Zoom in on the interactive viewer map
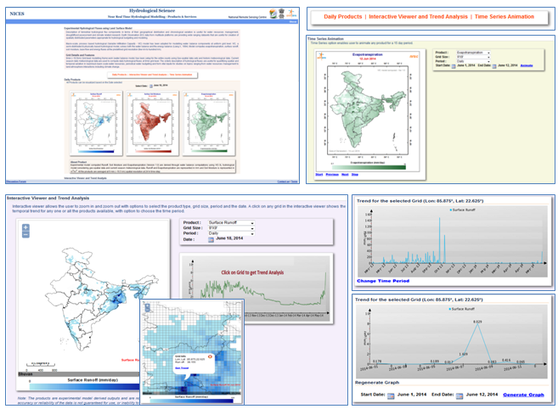The width and height of the screenshot is (558, 409). pyautogui.click(x=25, y=227)
